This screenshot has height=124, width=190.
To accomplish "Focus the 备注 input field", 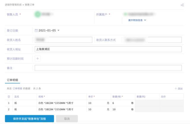I will [108, 68].
